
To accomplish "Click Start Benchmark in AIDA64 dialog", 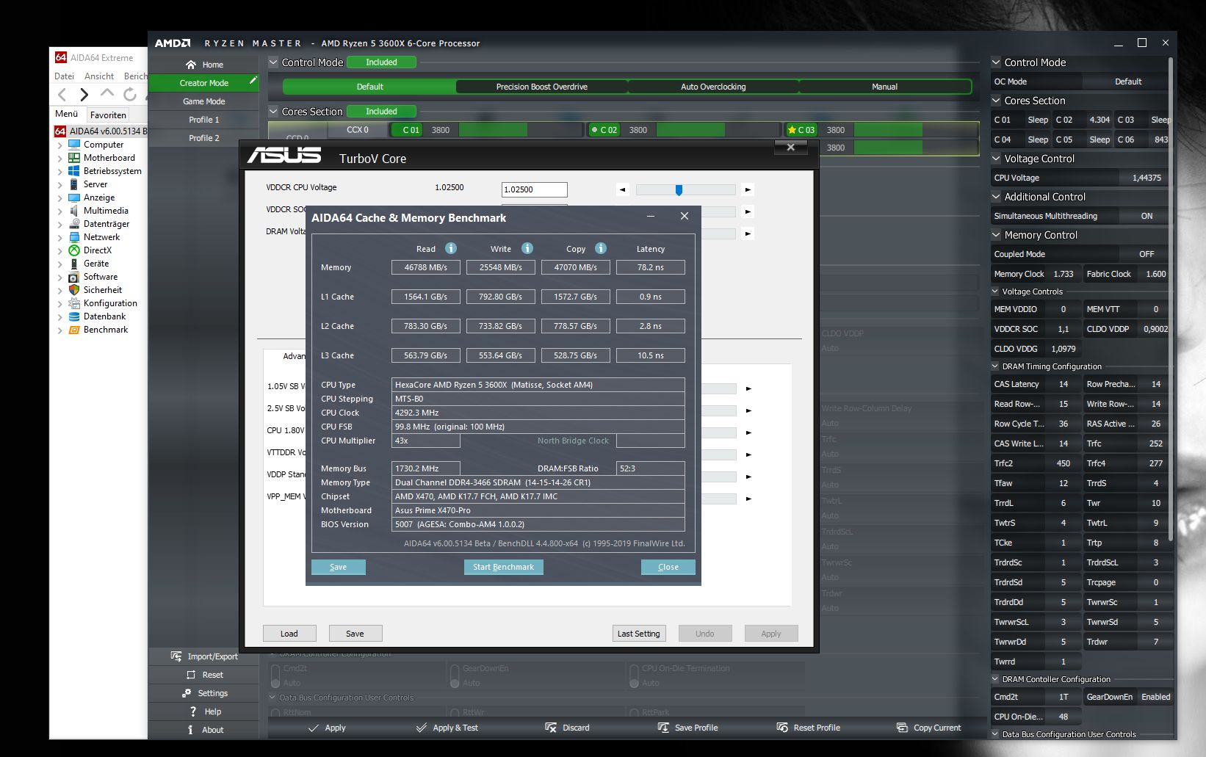I will pos(503,567).
